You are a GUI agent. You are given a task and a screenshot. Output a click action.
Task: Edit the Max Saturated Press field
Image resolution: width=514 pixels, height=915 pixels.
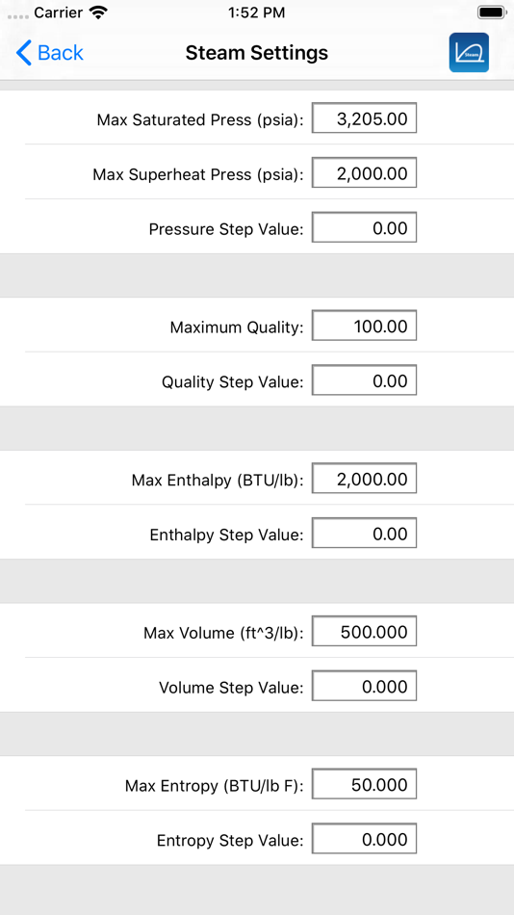click(364, 118)
